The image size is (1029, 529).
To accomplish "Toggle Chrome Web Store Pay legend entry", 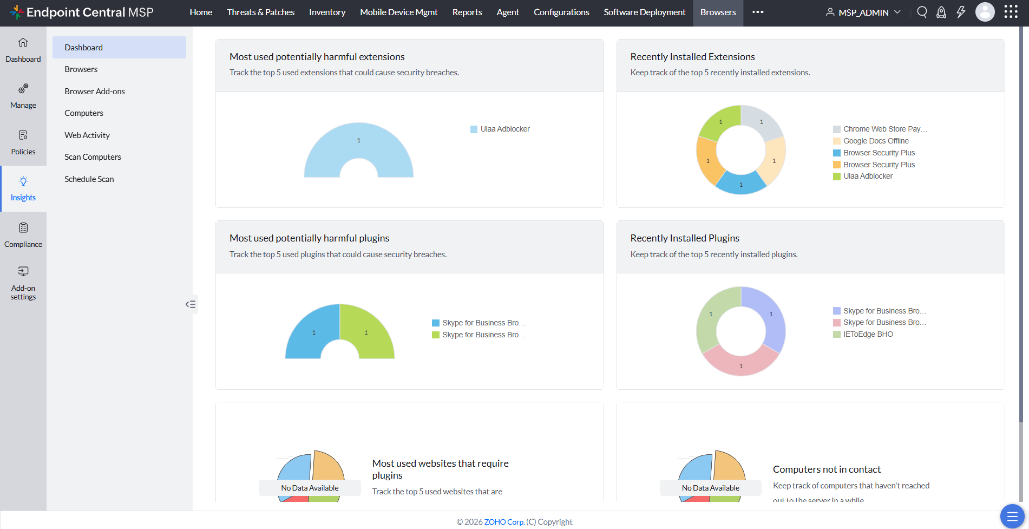I will (x=880, y=129).
